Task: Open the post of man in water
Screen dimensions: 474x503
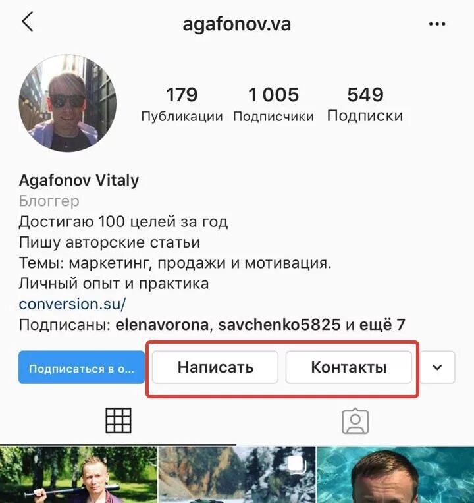Action: point(396,475)
